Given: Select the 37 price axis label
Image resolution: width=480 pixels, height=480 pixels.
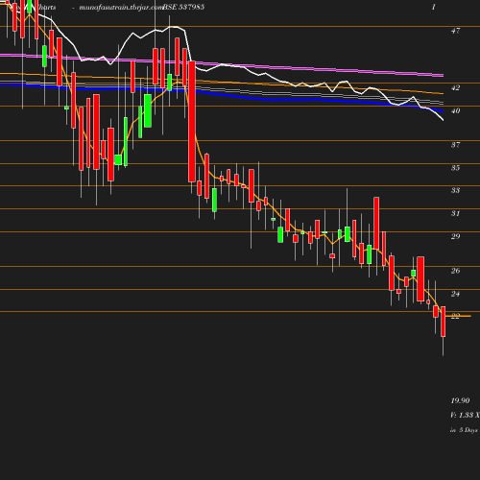Looking at the screenshot, I should point(455,145).
